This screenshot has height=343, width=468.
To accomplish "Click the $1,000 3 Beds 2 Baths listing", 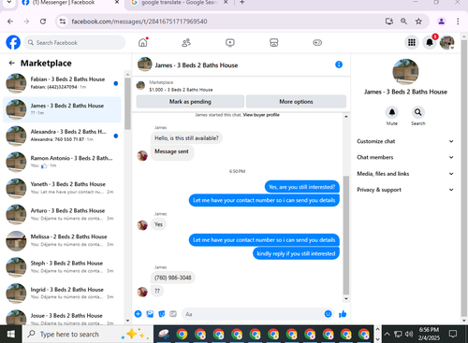I will (x=181, y=90).
